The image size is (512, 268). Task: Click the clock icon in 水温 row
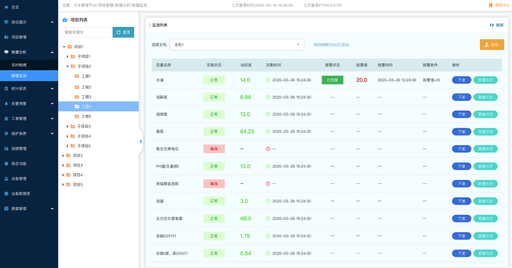pos(268,80)
